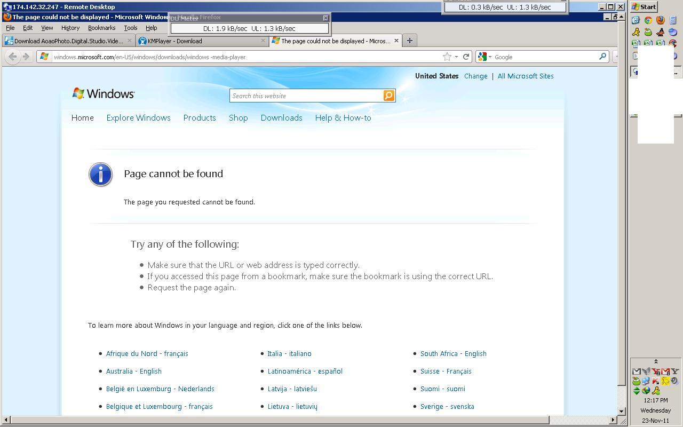The image size is (683, 427).
Task: Click Change next to United States
Action: [475, 76]
